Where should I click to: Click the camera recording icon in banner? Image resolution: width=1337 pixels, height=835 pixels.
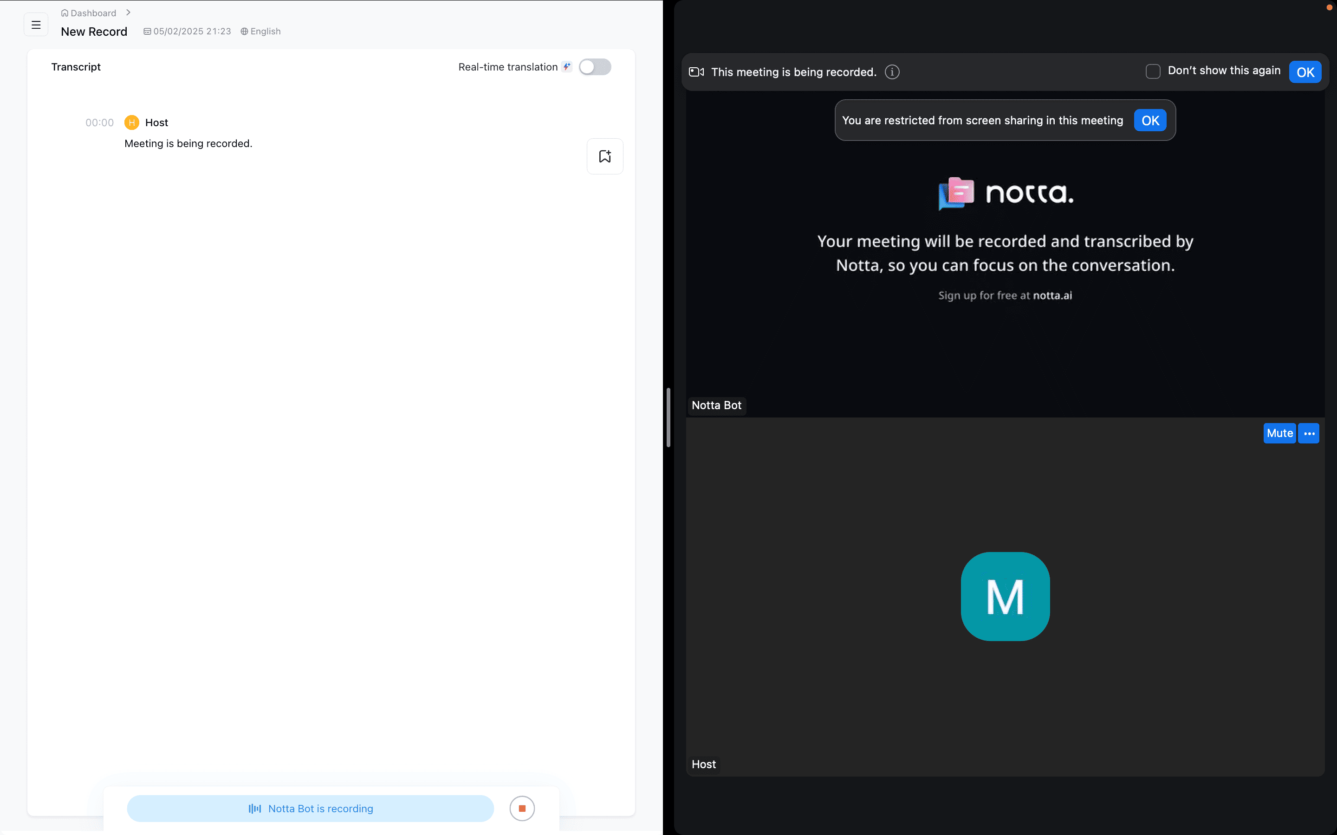tap(696, 72)
